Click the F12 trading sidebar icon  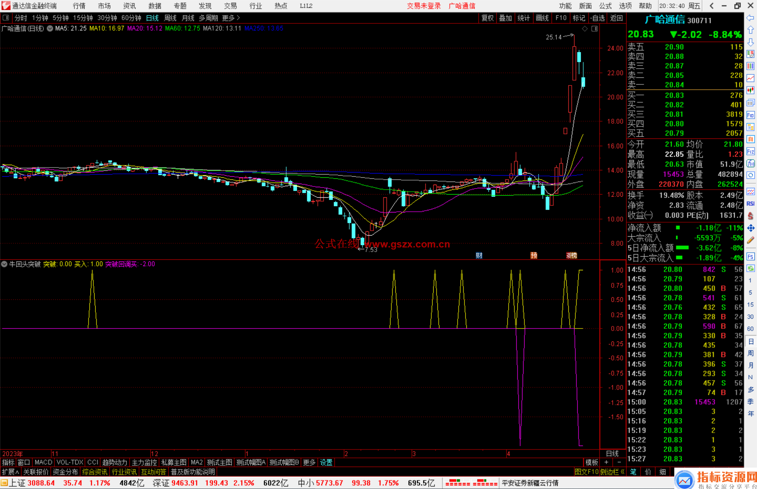pos(750,151)
